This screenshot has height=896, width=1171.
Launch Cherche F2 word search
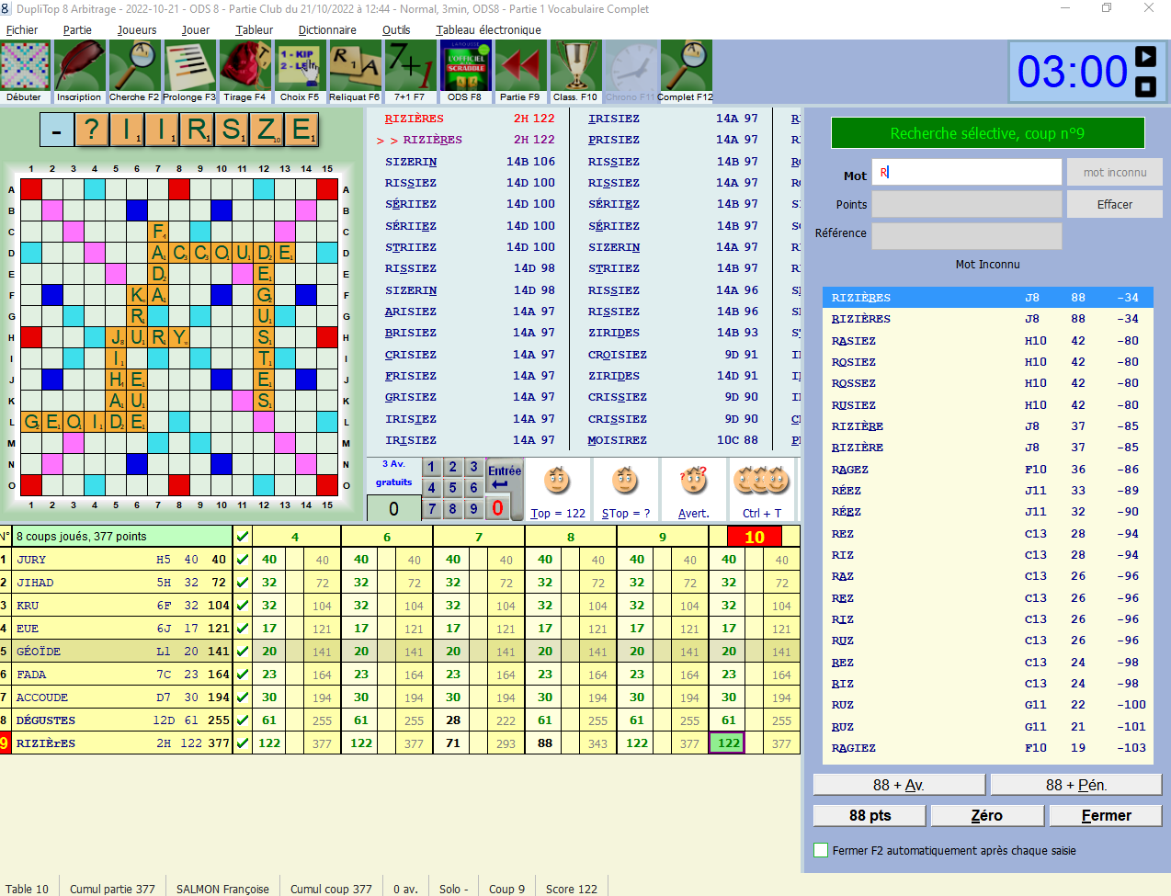pyautogui.click(x=135, y=71)
